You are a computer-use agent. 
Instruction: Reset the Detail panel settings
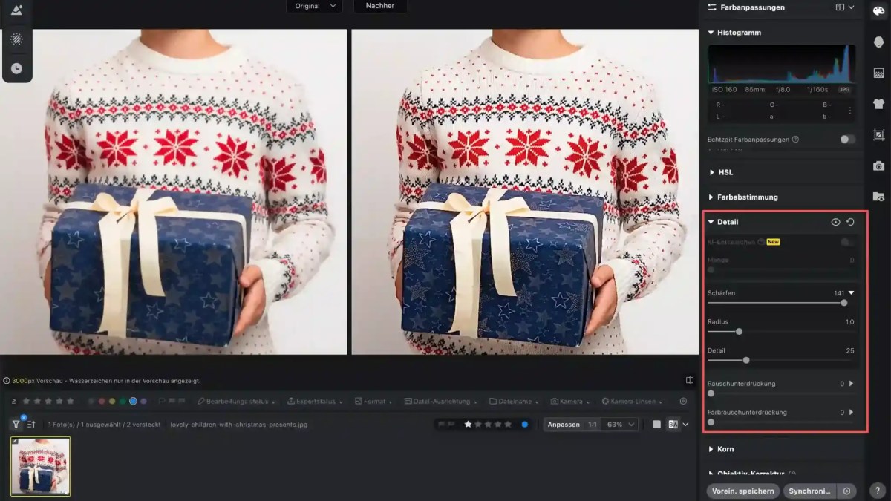click(850, 222)
